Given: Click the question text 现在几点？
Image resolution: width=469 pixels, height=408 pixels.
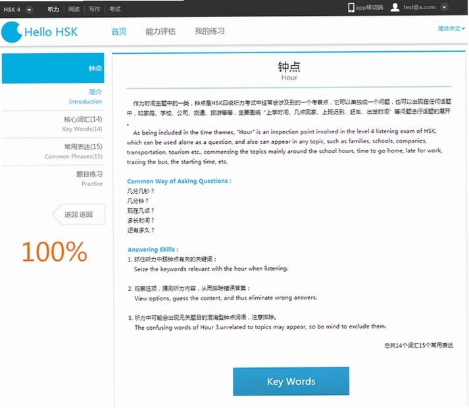Looking at the screenshot, I should pyautogui.click(x=141, y=211).
